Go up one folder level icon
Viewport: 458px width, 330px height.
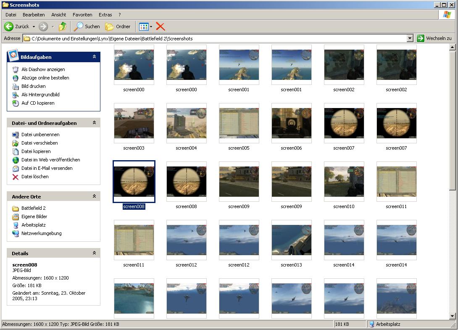63,26
